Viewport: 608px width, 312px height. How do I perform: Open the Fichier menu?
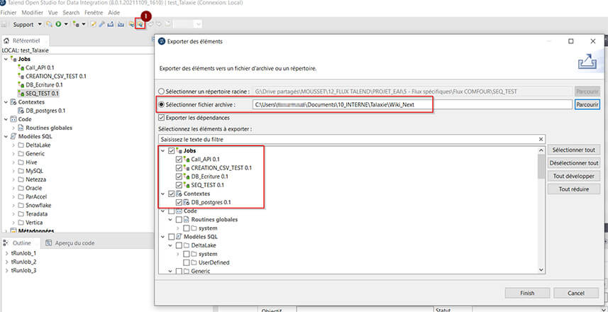[9, 12]
